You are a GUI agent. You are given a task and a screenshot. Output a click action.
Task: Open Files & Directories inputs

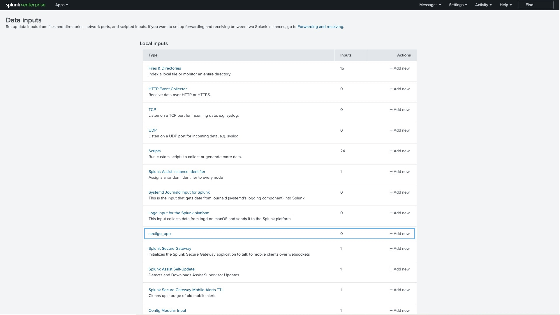165,68
